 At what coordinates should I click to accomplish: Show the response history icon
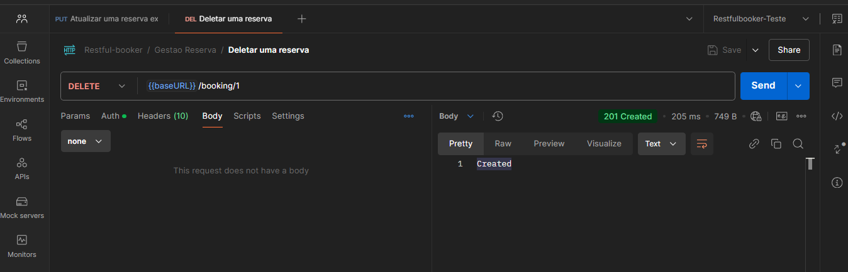(498, 116)
